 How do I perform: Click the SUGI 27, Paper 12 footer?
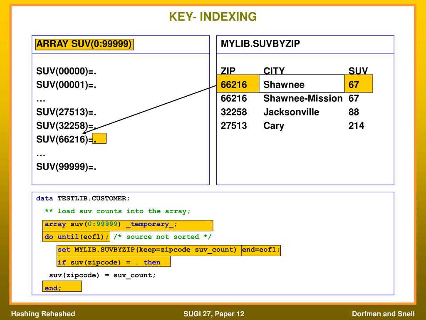(x=214, y=314)
